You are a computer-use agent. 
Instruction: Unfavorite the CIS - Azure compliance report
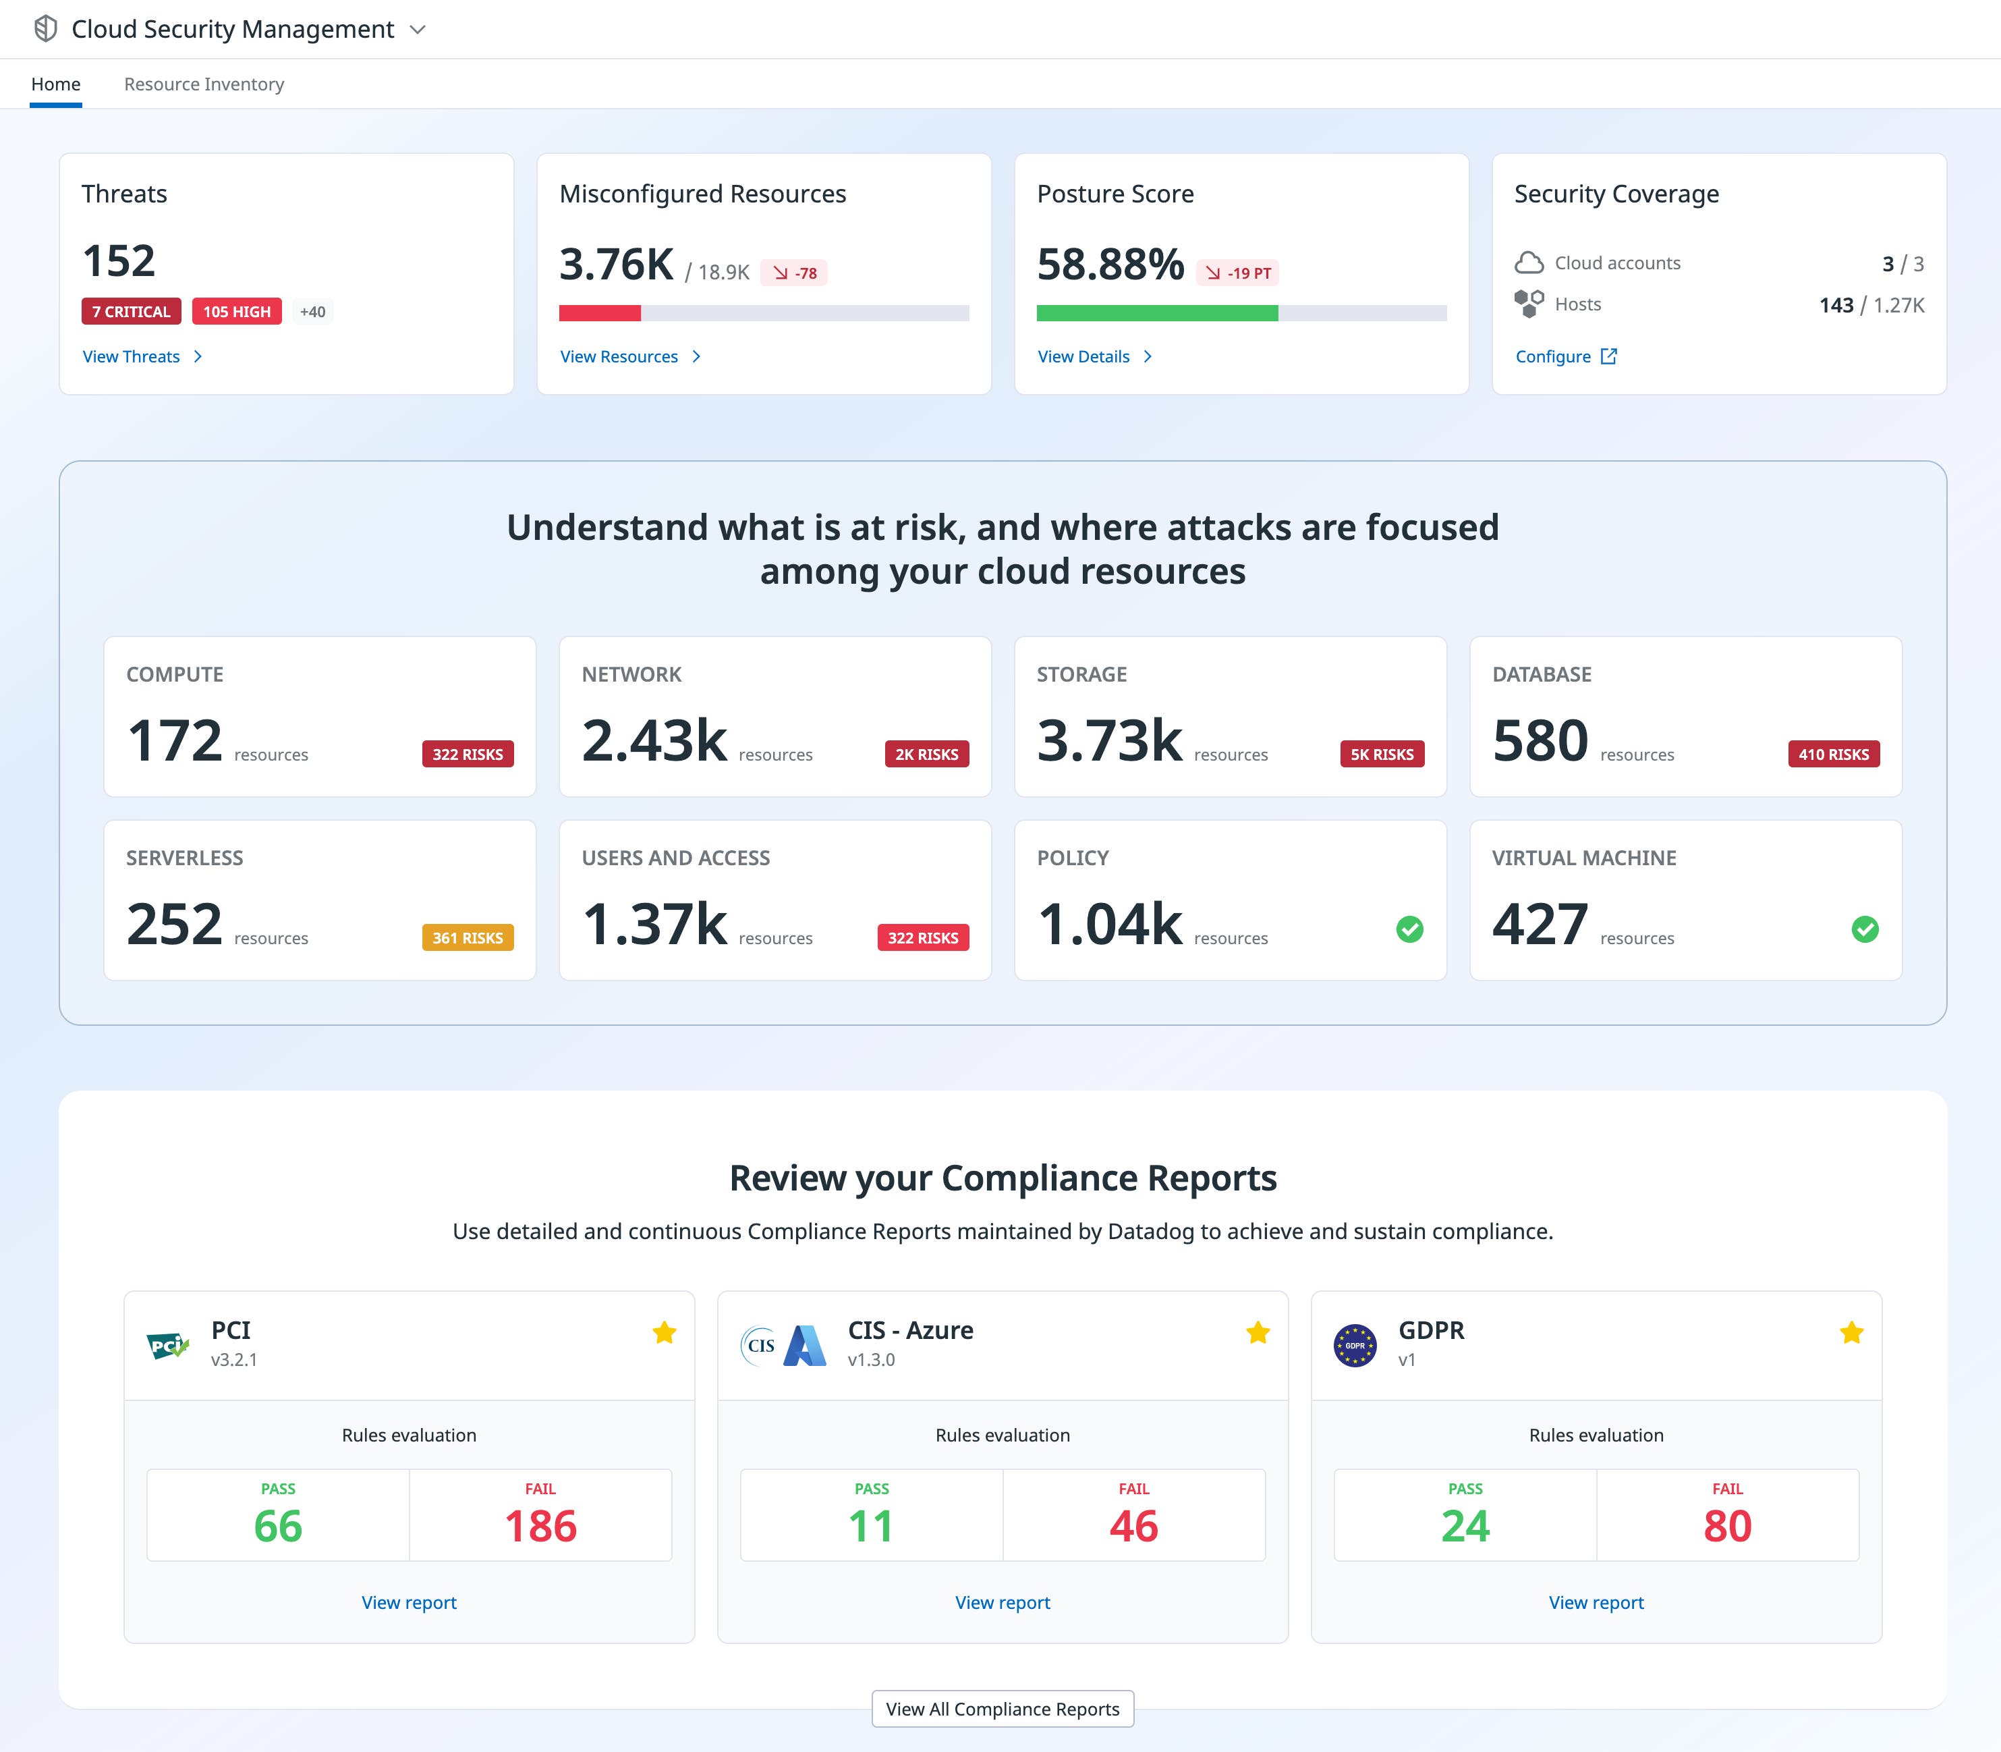tap(1258, 1332)
